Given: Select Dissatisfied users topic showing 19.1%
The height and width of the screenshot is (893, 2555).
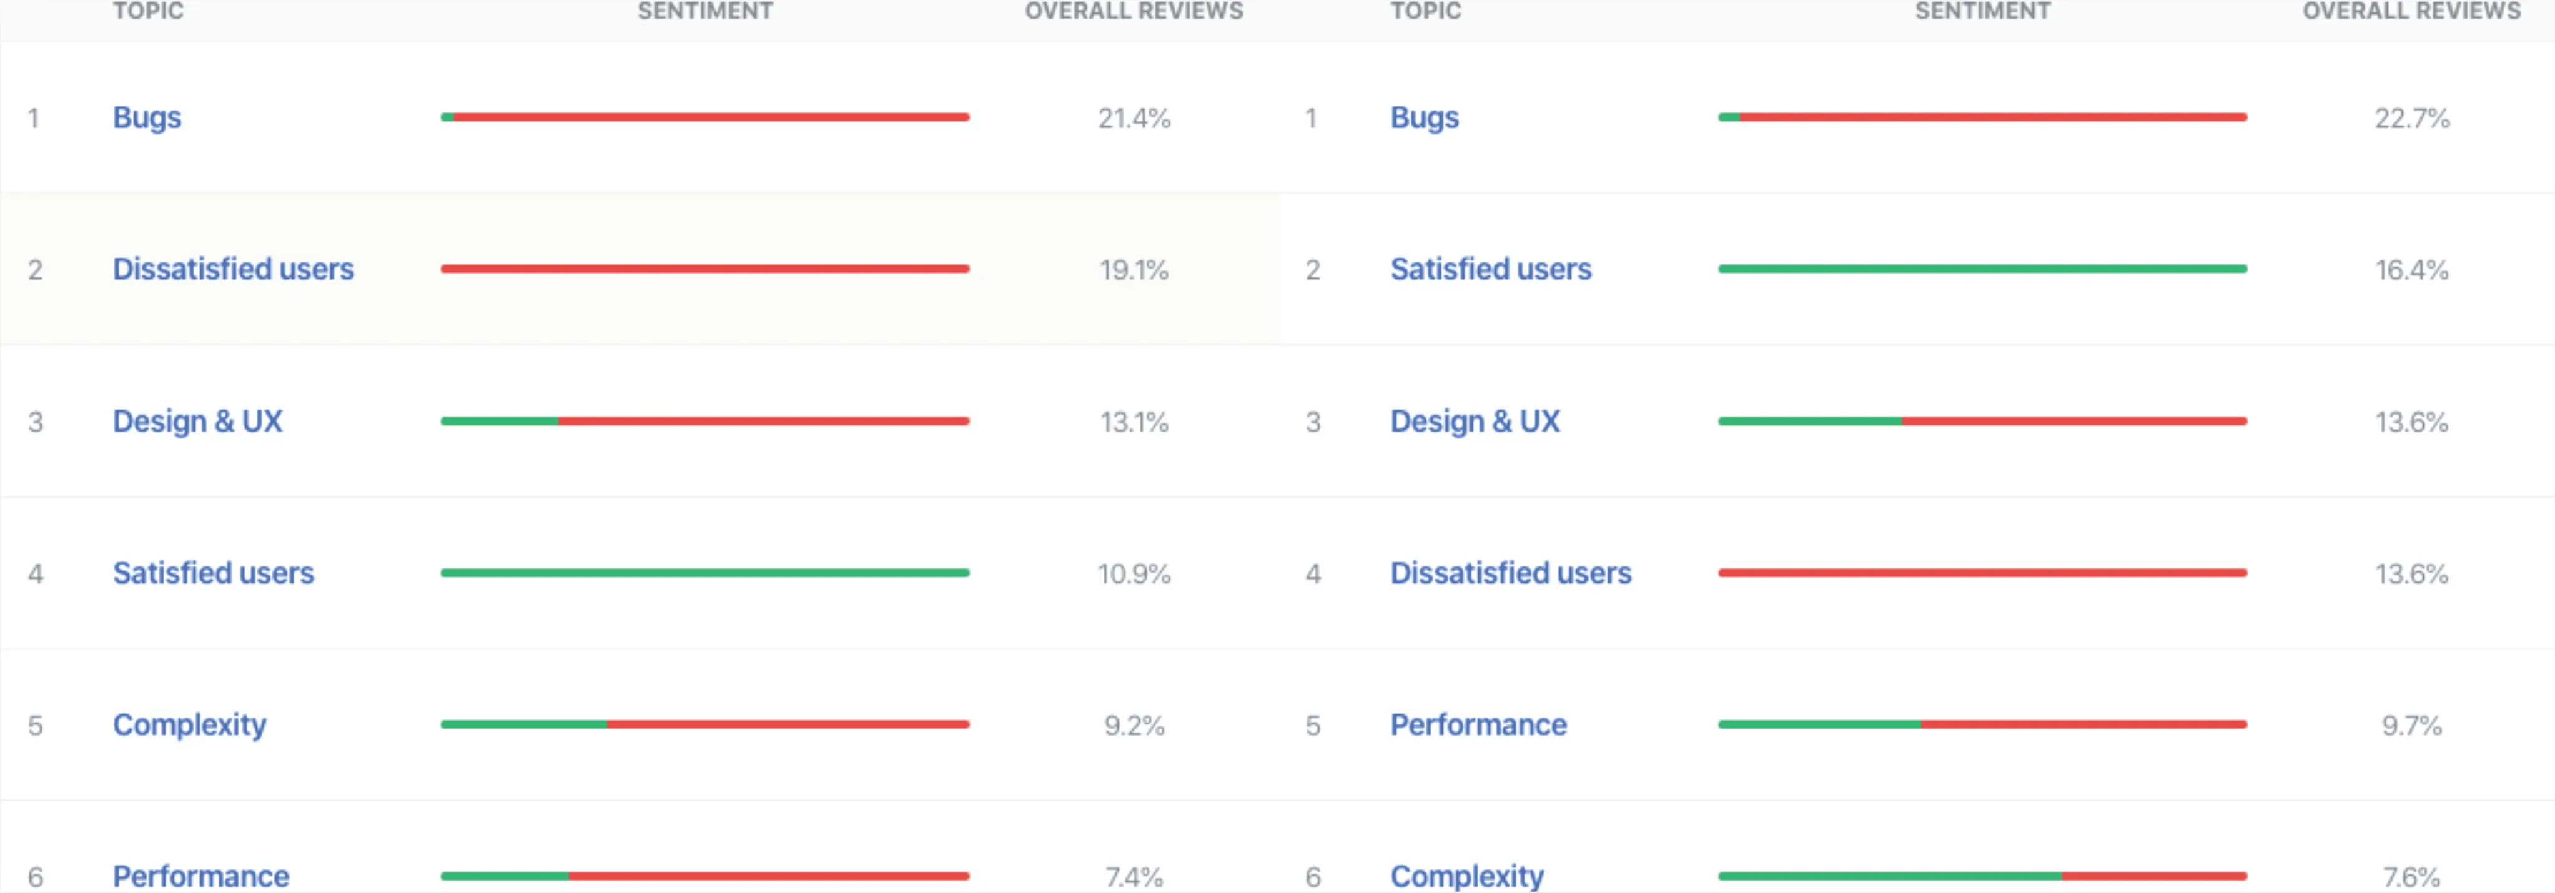Looking at the screenshot, I should tap(233, 269).
